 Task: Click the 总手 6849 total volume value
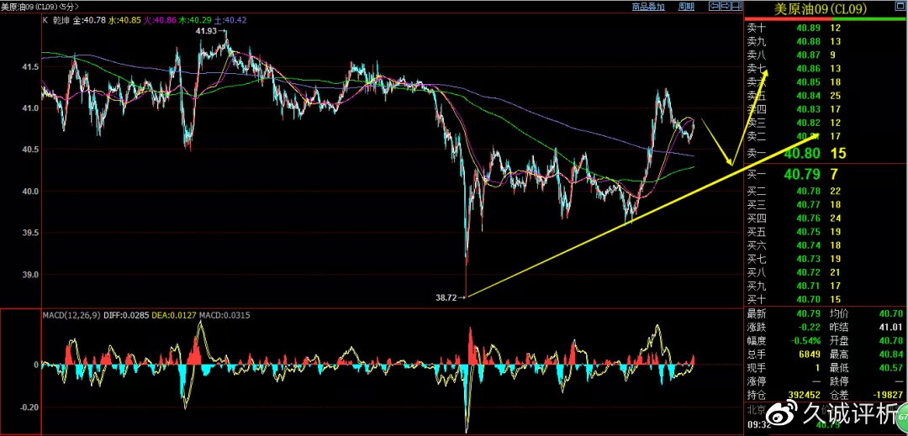tap(809, 355)
